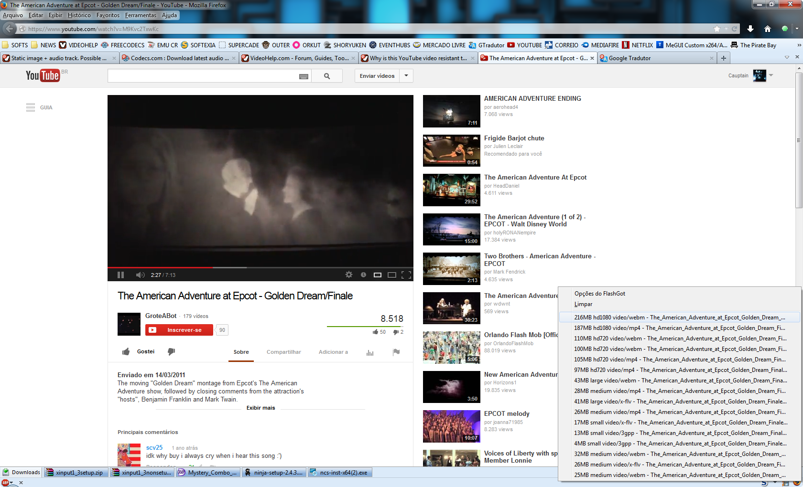
Task: Open the GUIA guide menu
Action: (39, 107)
